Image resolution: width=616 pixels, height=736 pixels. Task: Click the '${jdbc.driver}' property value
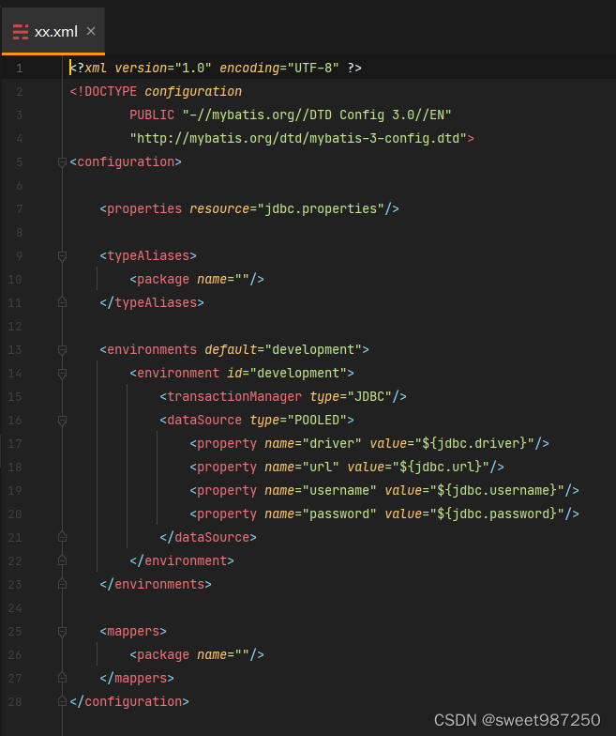point(474,443)
